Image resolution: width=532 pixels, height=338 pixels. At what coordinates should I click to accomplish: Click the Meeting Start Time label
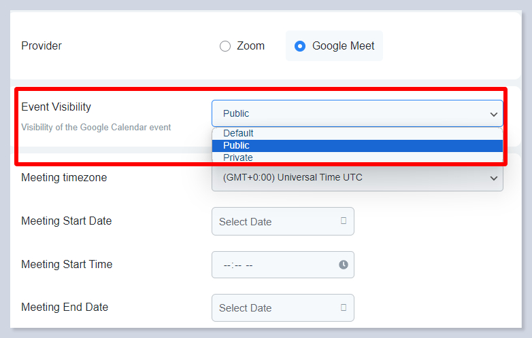(67, 264)
